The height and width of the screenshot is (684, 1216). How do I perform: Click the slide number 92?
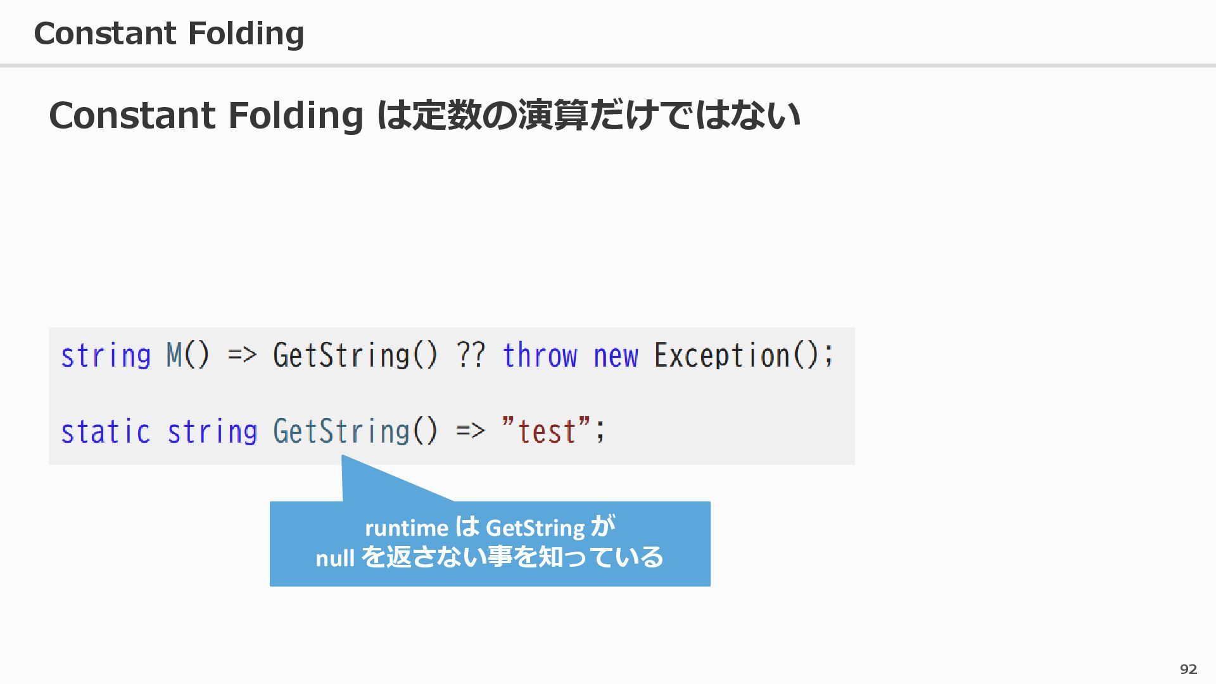coord(1188,669)
